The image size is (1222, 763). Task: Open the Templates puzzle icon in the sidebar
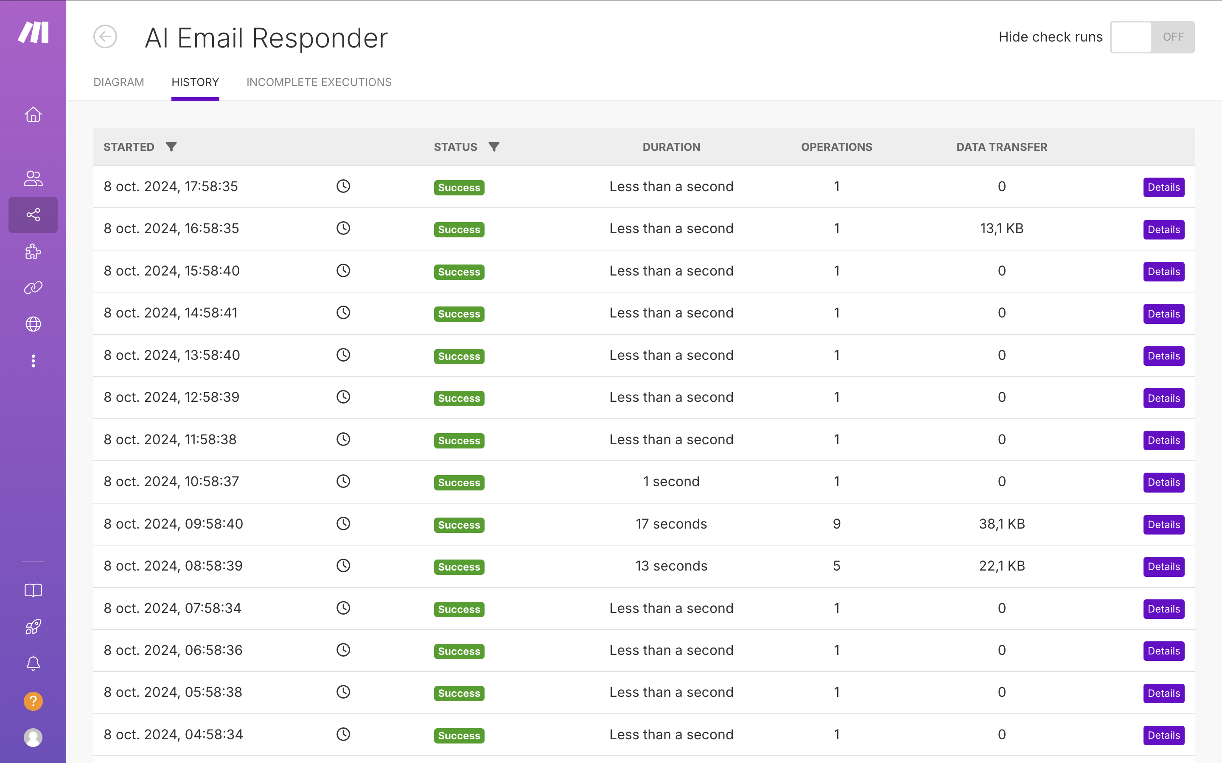click(x=33, y=251)
